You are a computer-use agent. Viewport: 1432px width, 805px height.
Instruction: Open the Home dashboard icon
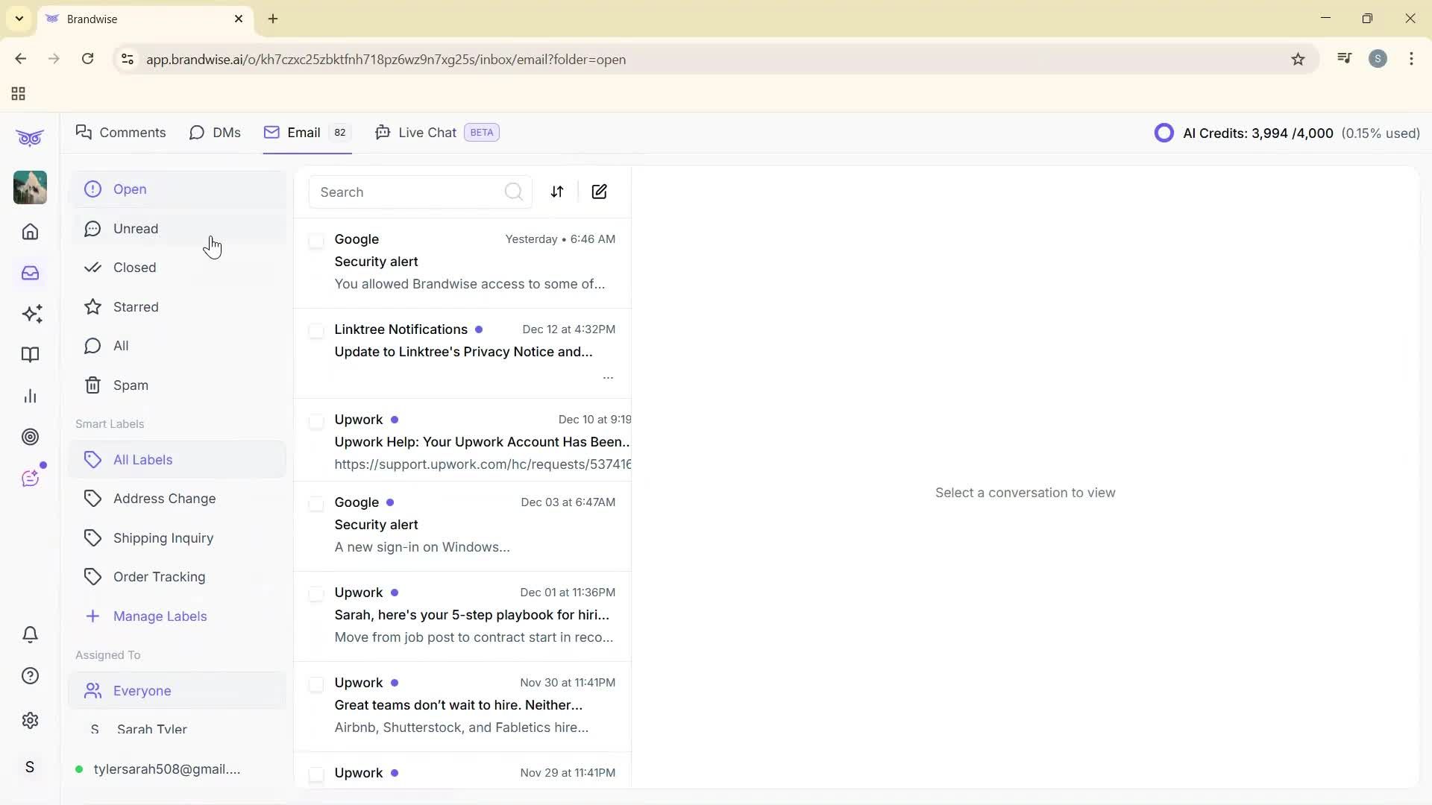click(x=30, y=232)
